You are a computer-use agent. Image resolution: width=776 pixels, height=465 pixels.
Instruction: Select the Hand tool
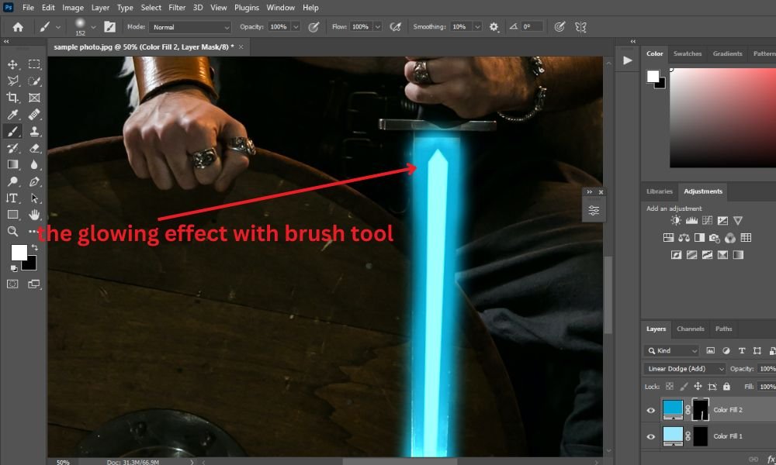[34, 215]
